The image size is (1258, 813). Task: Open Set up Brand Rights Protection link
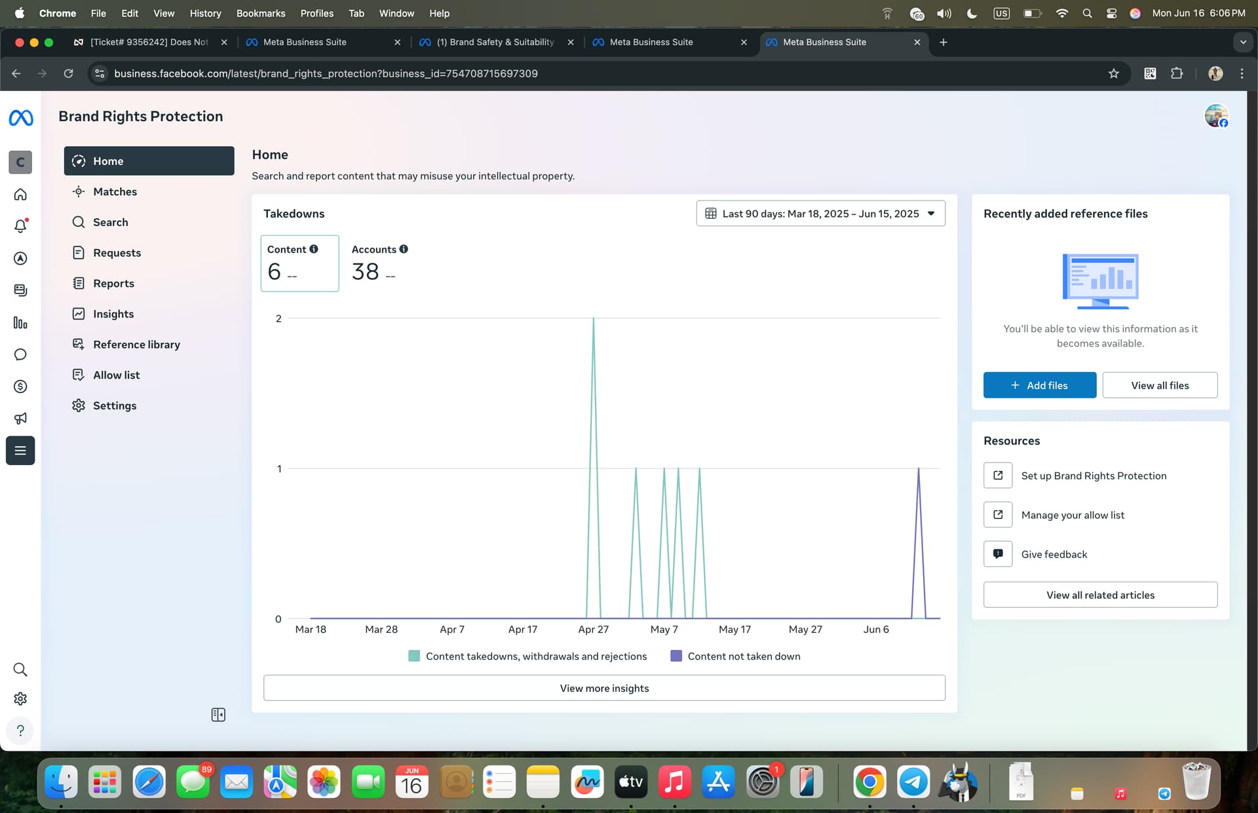(1093, 476)
